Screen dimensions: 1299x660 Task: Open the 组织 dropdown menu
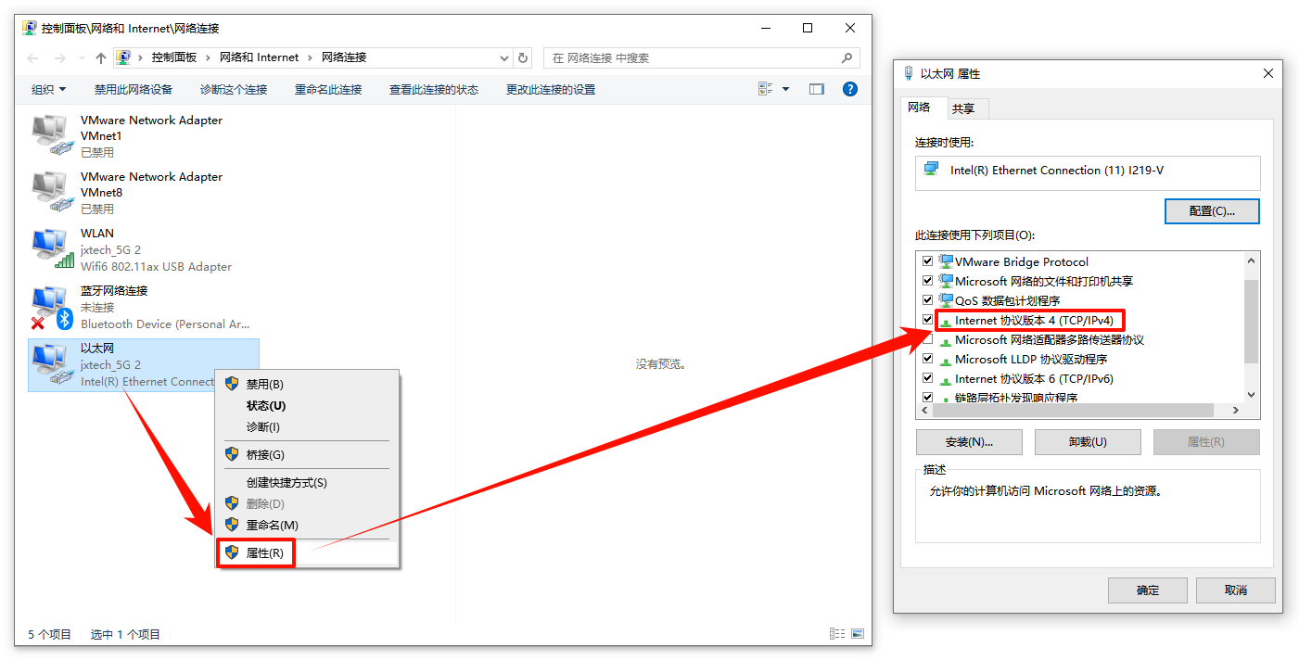[49, 89]
